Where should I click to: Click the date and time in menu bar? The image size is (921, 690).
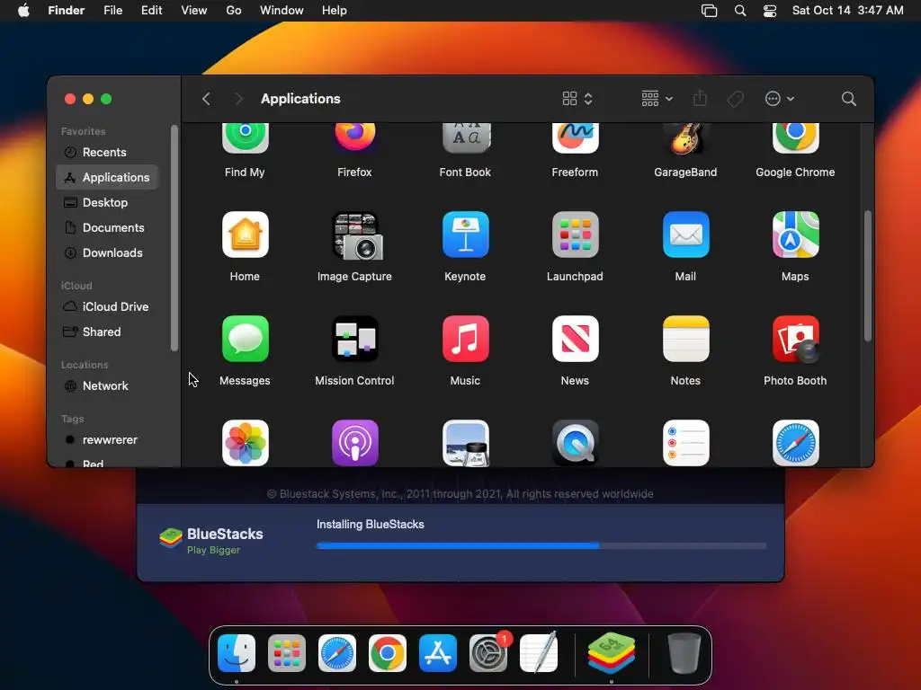click(x=847, y=11)
